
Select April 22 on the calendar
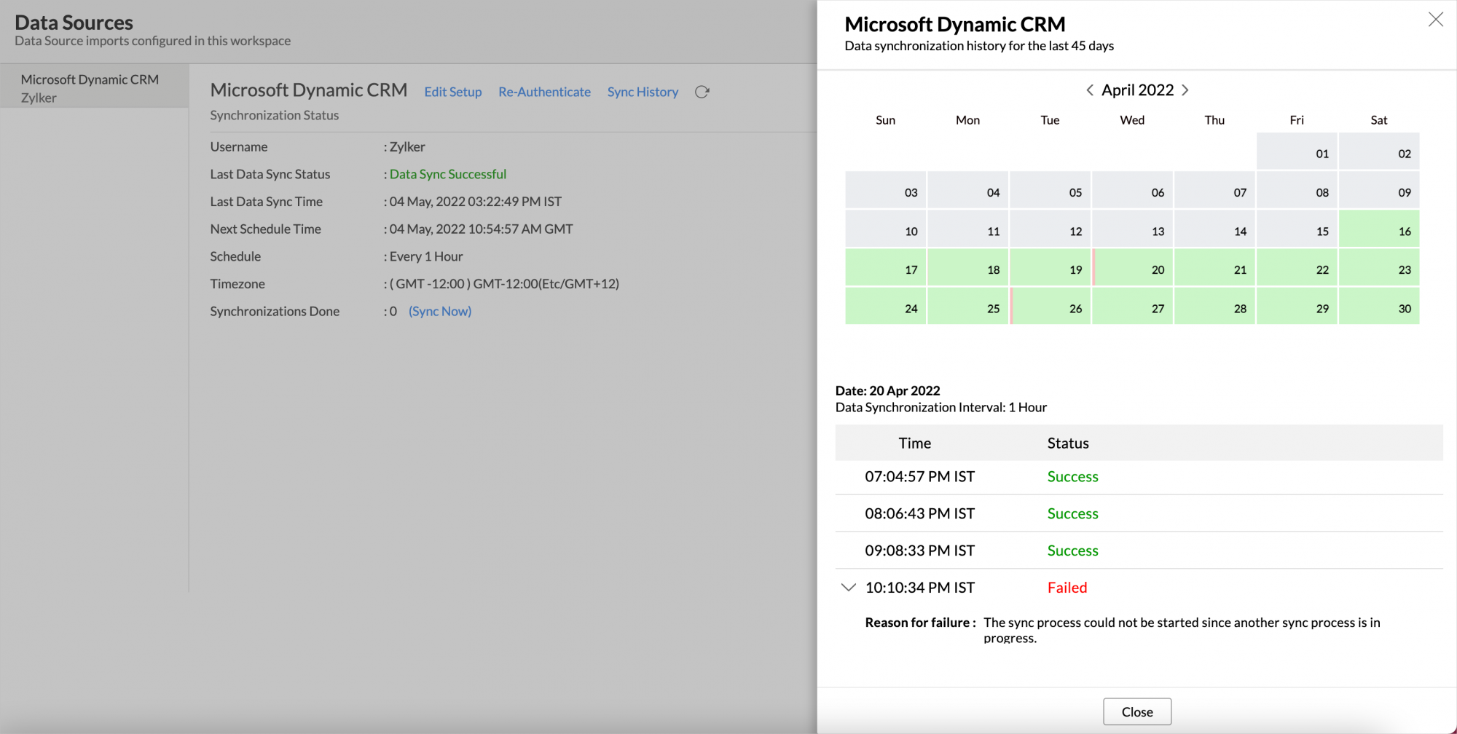[x=1297, y=267]
